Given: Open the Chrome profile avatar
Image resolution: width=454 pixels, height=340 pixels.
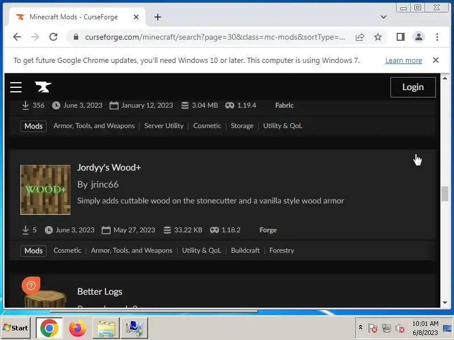Looking at the screenshot, I should coord(419,37).
